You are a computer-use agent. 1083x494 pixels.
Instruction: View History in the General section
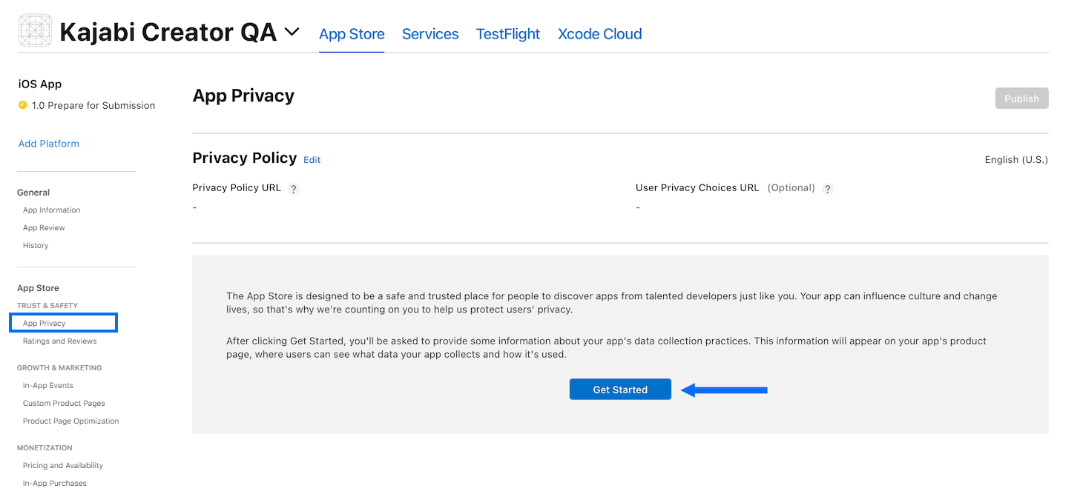[x=36, y=246]
